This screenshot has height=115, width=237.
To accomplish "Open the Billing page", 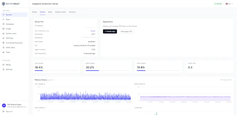I will (14, 64).
